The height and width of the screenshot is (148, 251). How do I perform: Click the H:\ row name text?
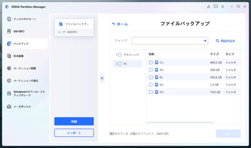[162, 92]
